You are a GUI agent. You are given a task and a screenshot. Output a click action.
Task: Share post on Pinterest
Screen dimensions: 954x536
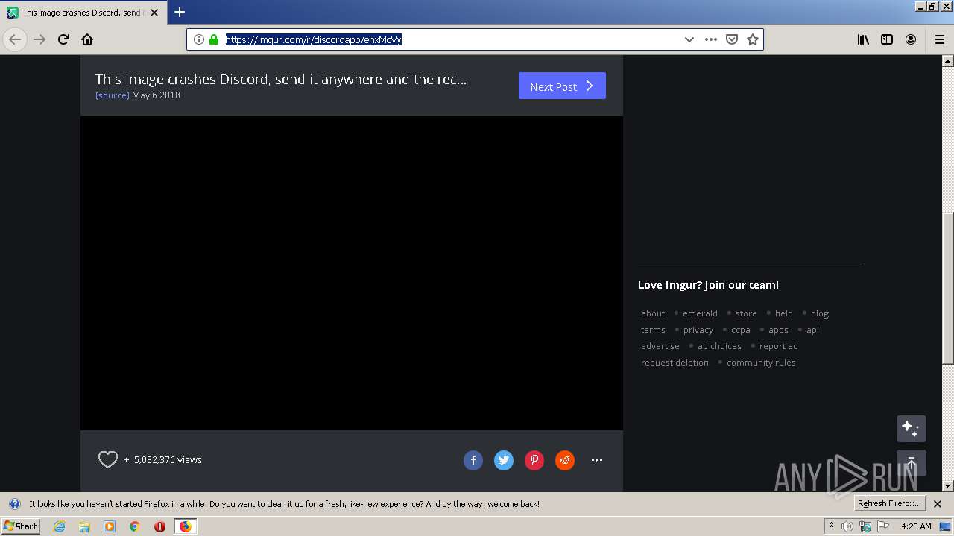tap(534, 460)
